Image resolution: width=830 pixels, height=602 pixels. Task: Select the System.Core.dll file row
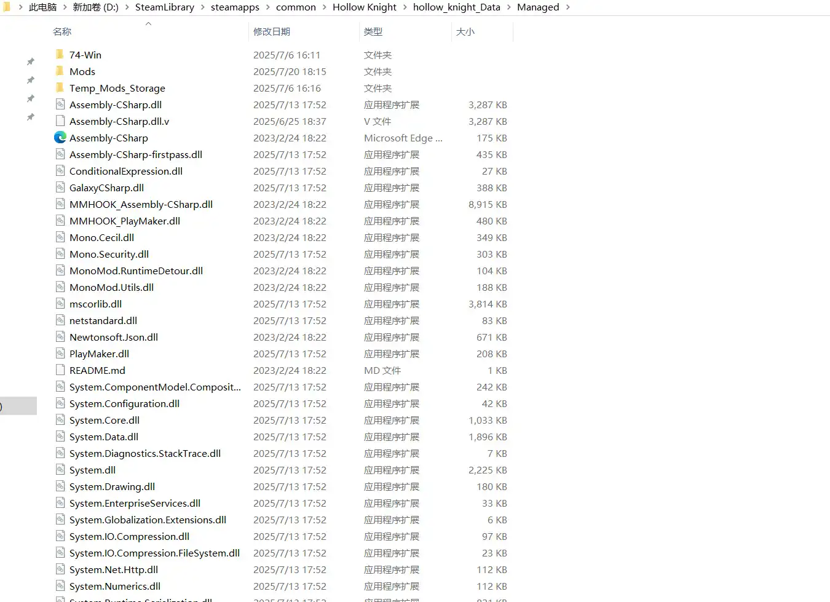[x=104, y=420]
